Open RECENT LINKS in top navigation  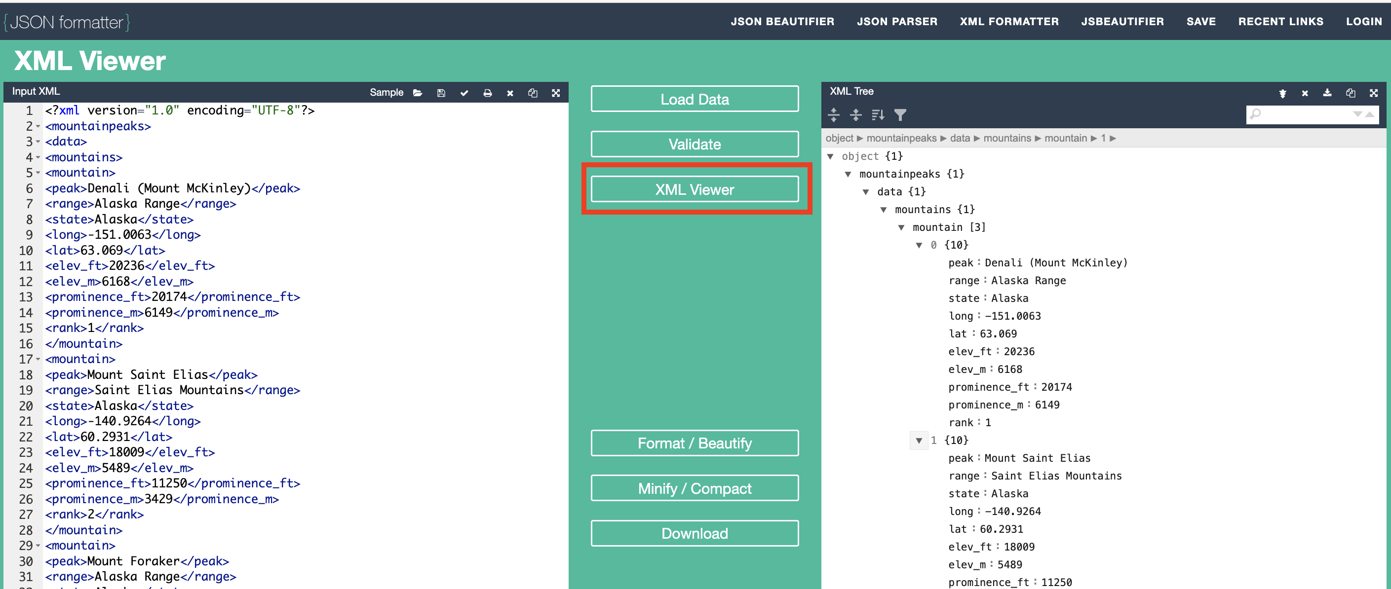(1280, 22)
